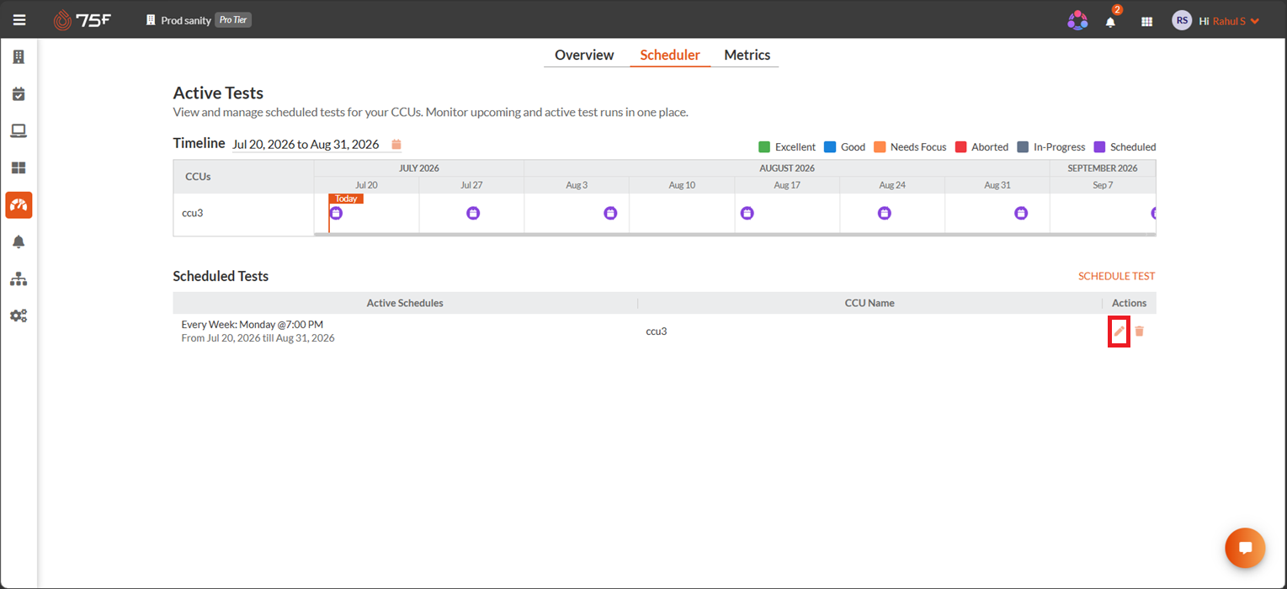Click the Today marker label
This screenshot has height=589, width=1287.
(346, 199)
